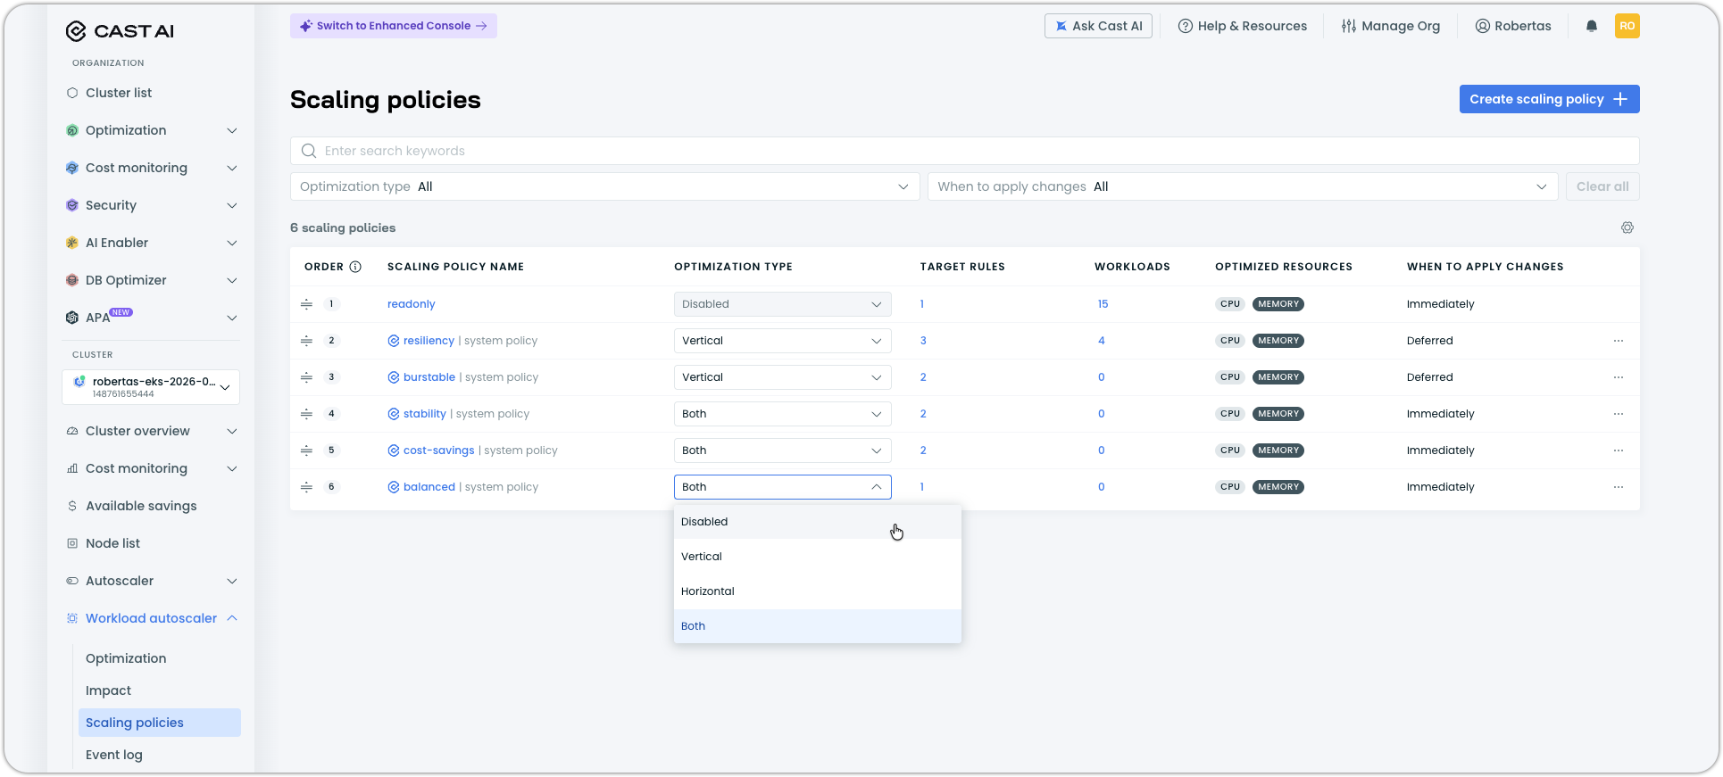Open the more actions menu for balanced
1723x777 pixels.
[x=1619, y=487]
